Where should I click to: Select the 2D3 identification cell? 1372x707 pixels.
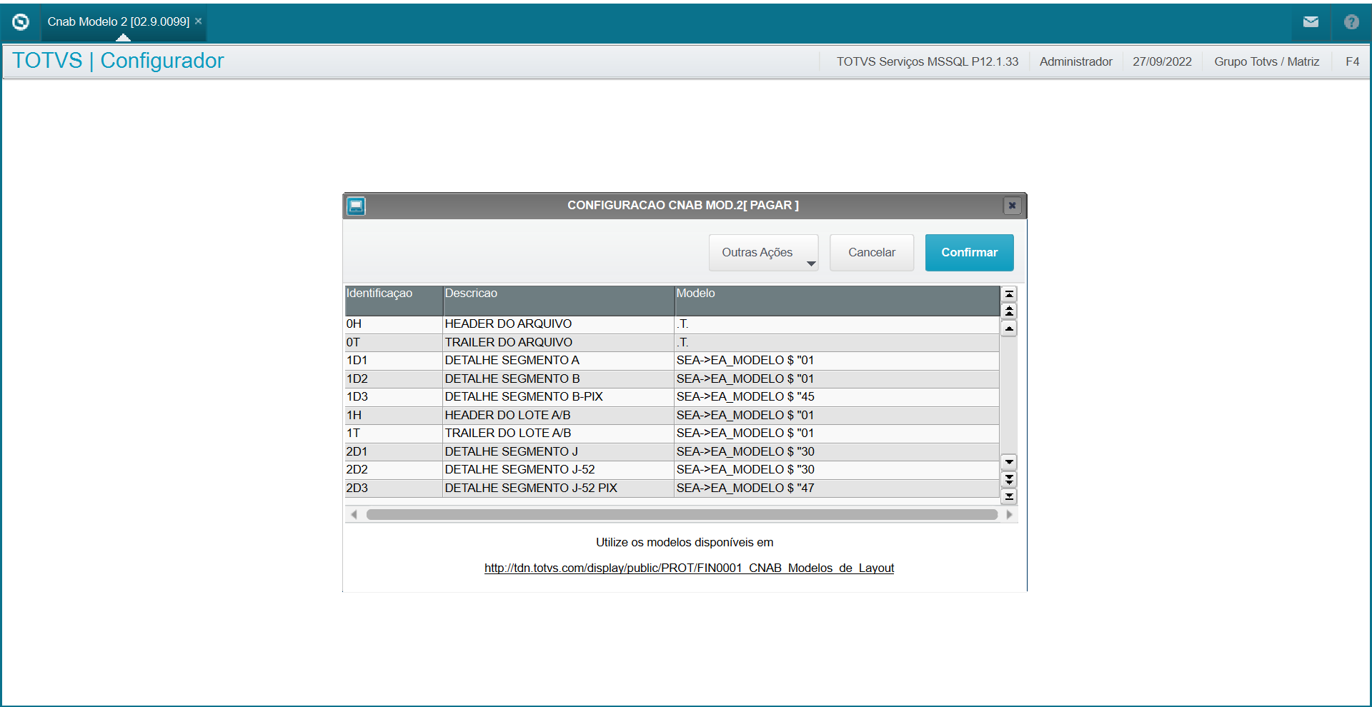[394, 488]
